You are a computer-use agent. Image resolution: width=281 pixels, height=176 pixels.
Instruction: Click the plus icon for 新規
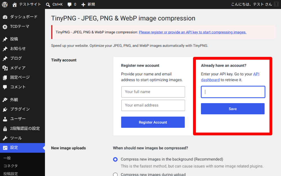pyautogui.click(x=83, y=5)
